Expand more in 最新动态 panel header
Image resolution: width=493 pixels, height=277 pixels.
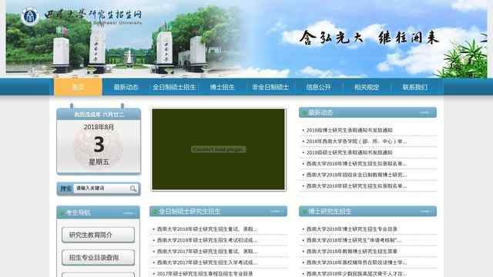[424, 112]
